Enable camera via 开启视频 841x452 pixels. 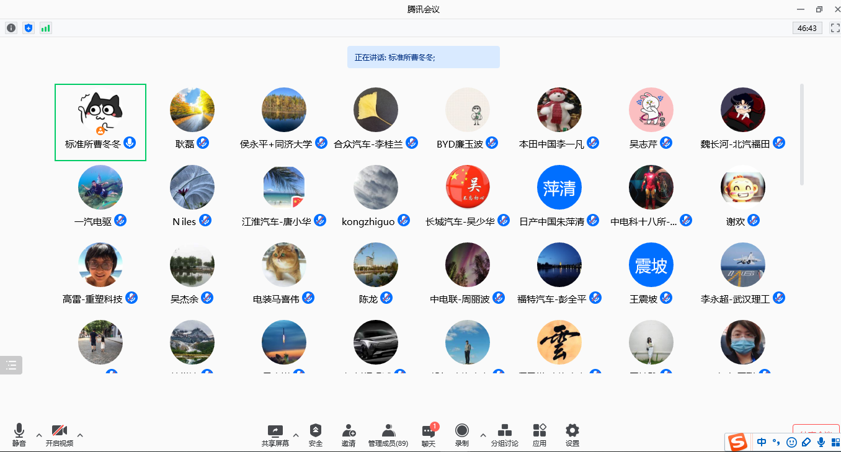coord(60,434)
